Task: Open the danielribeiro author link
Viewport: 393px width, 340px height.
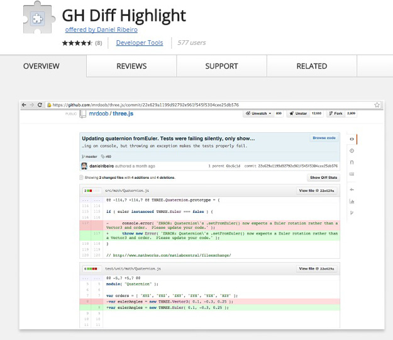Action: [x=101, y=166]
